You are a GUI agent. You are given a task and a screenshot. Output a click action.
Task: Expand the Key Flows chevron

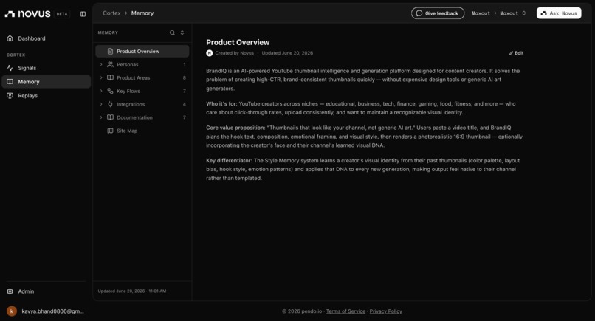101,91
